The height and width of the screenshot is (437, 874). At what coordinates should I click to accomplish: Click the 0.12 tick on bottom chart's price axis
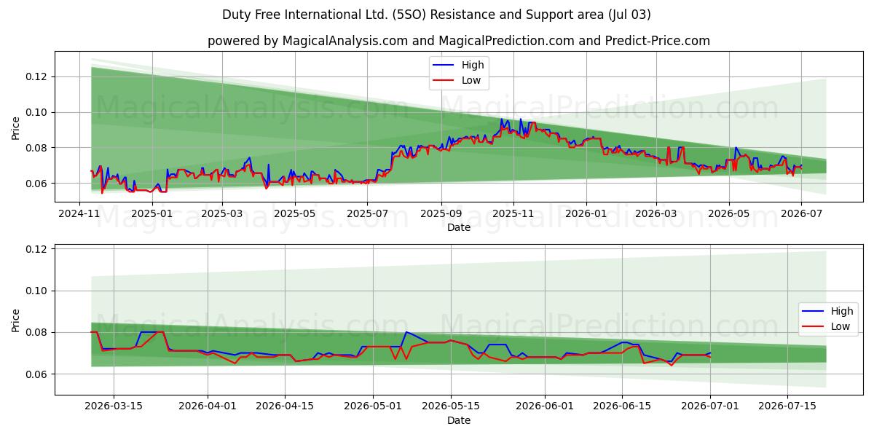tap(37, 249)
